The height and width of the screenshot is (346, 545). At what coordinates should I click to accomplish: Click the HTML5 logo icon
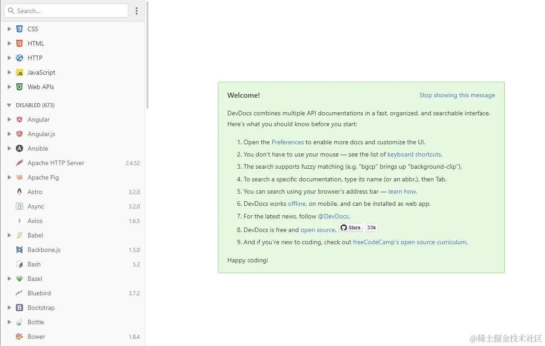[x=19, y=43]
